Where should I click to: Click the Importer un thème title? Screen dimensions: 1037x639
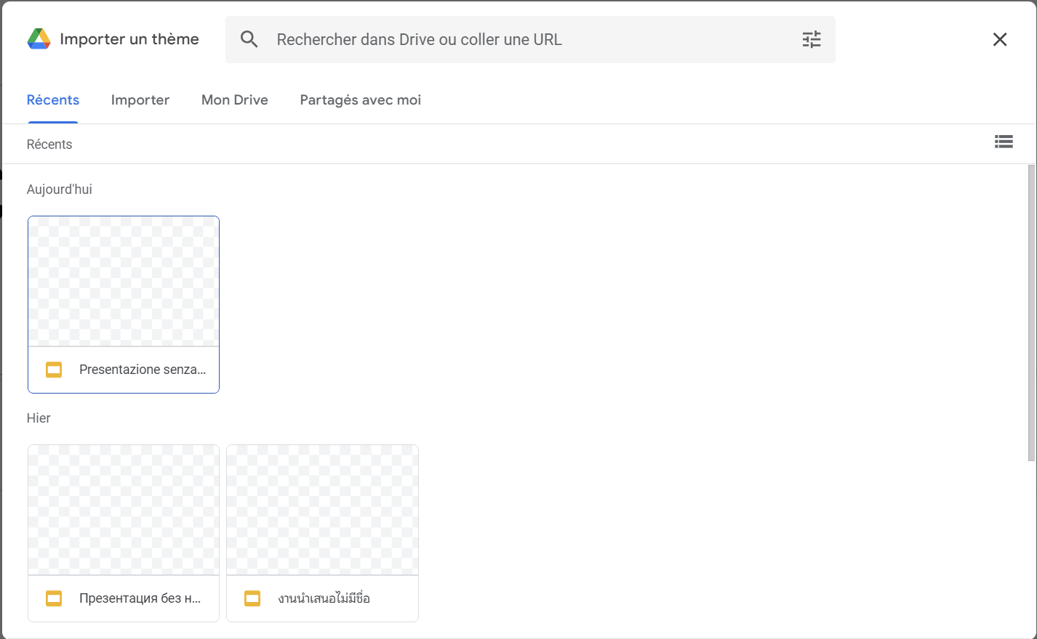[x=129, y=39]
